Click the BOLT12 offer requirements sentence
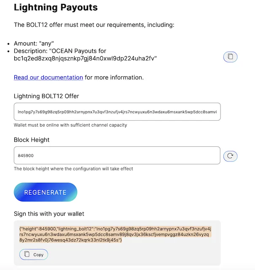Image resolution: width=255 pixels, height=270 pixels. [x=94, y=25]
